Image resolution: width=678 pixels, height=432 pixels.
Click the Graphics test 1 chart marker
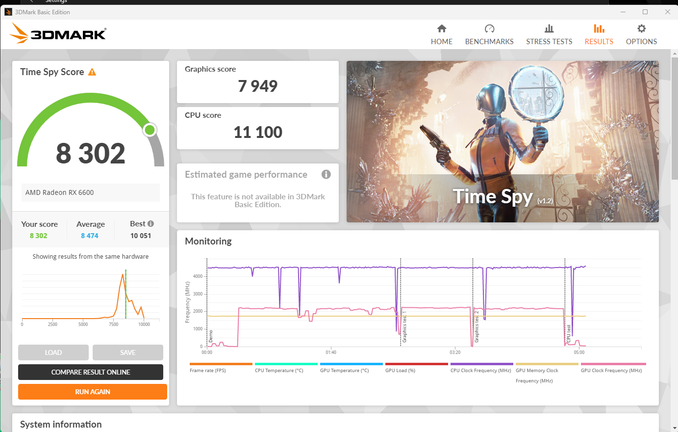coord(404,326)
